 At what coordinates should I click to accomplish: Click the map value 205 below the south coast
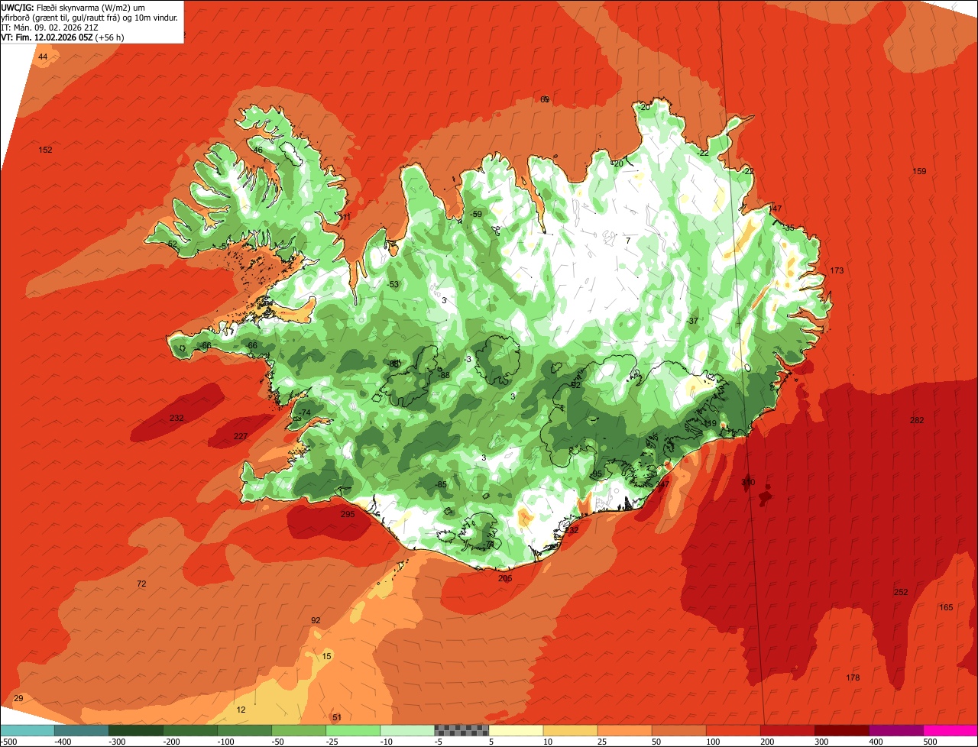[x=505, y=578]
